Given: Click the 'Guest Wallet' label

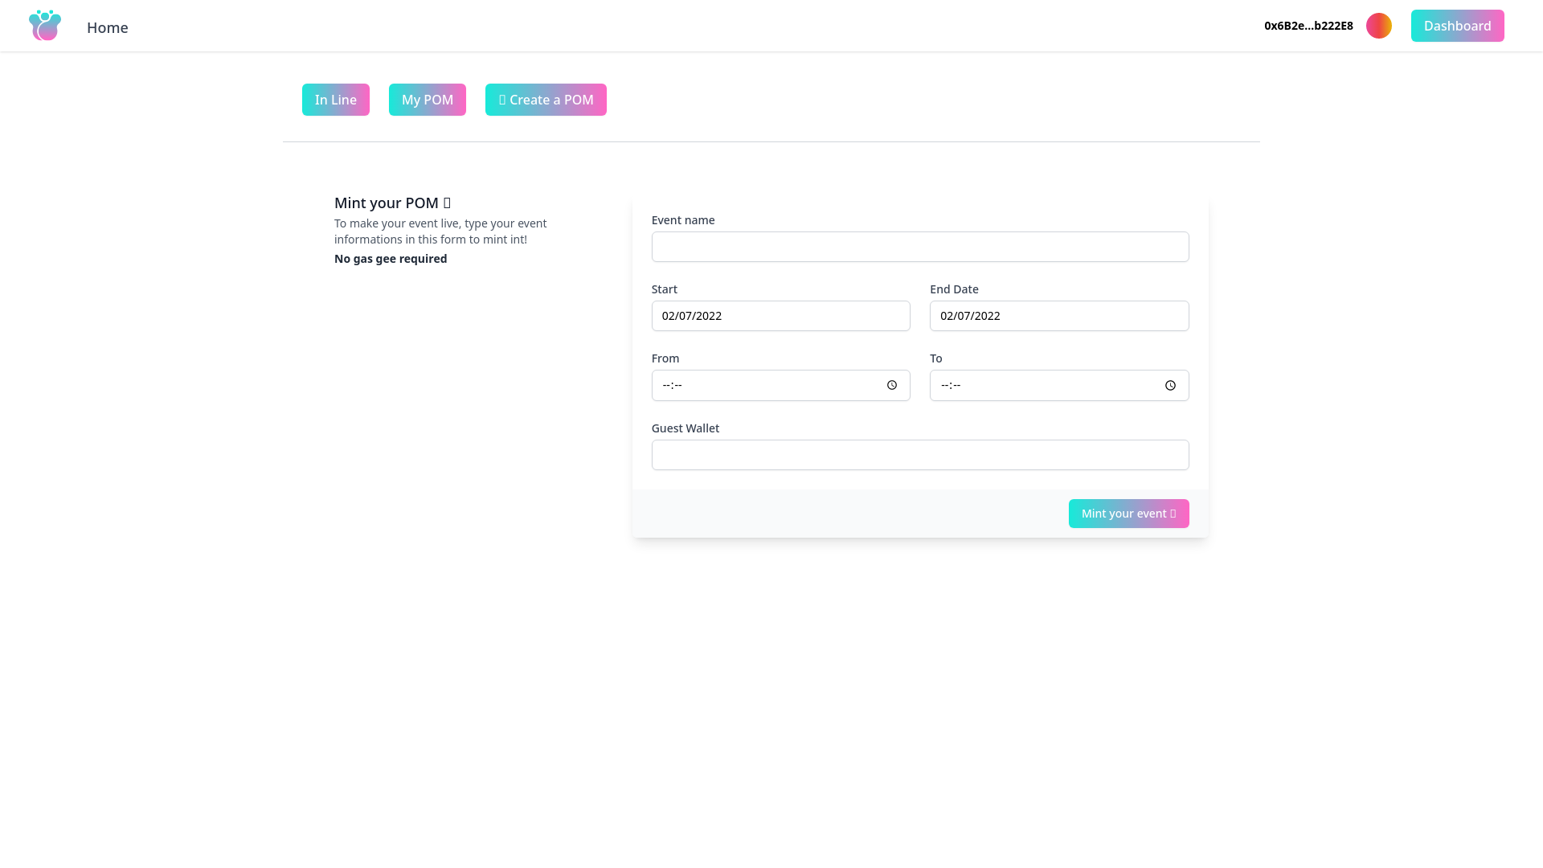Looking at the screenshot, I should coord(686,428).
